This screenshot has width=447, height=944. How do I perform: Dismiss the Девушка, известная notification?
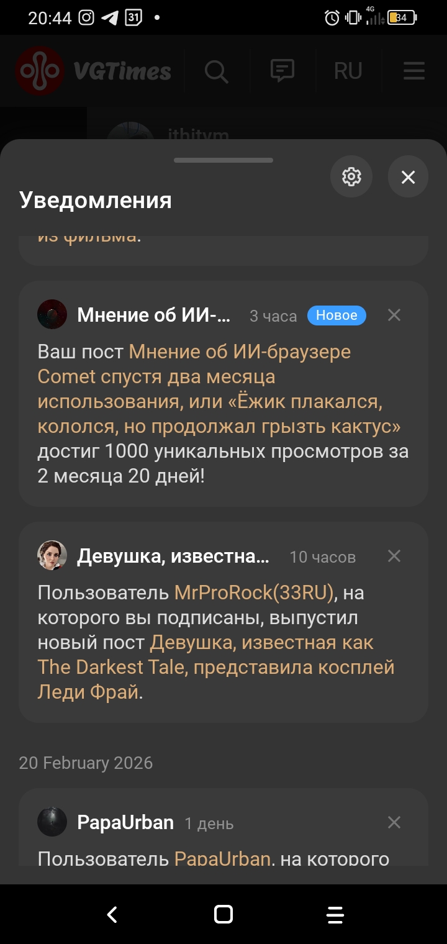tap(394, 556)
